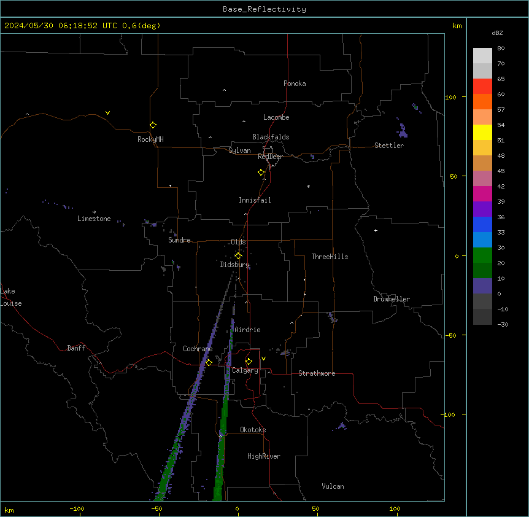Click the Banff town label
The image size is (529, 517).
point(76,348)
